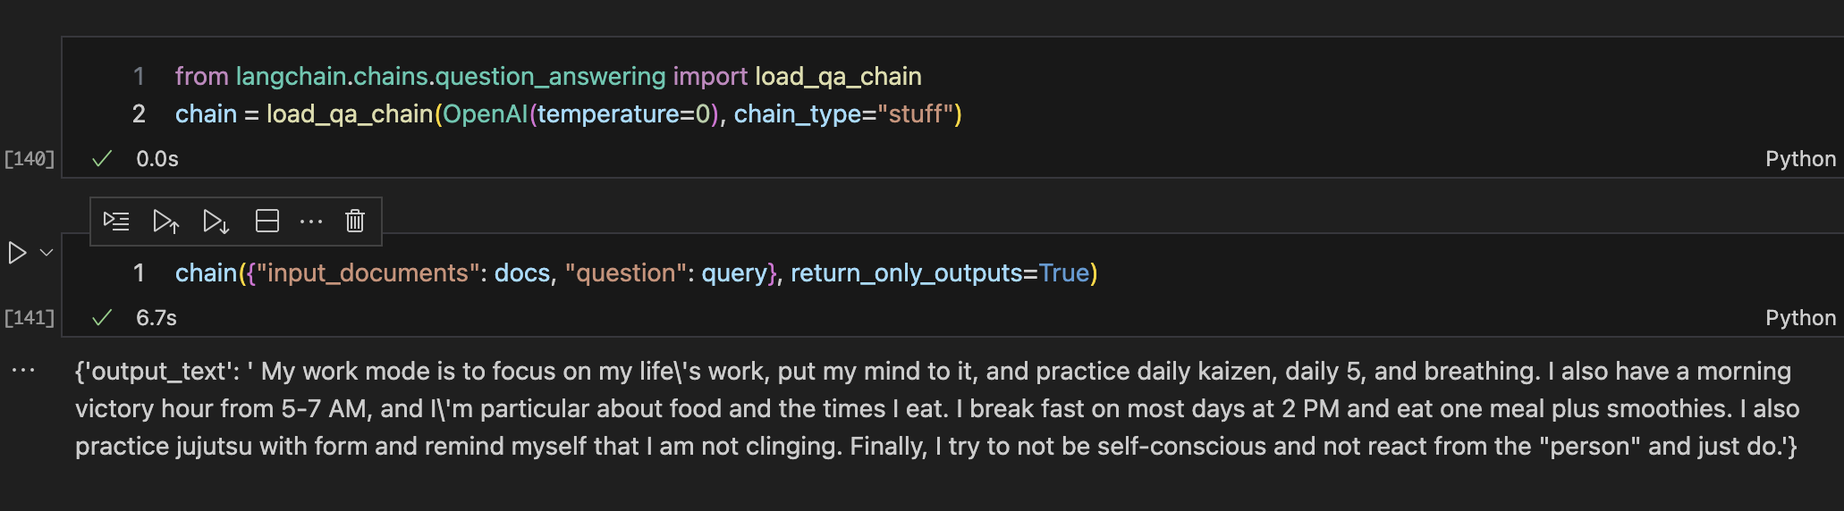Change the Python language mode of cell 140
This screenshot has height=511, width=1844.
click(1799, 159)
